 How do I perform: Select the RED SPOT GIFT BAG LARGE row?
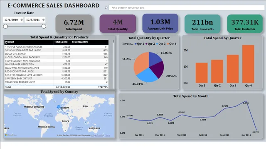(x=57, y=71)
